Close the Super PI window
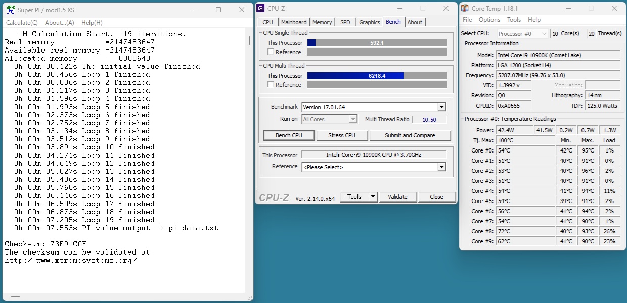Viewport: 627px width, 303px height. (x=241, y=10)
